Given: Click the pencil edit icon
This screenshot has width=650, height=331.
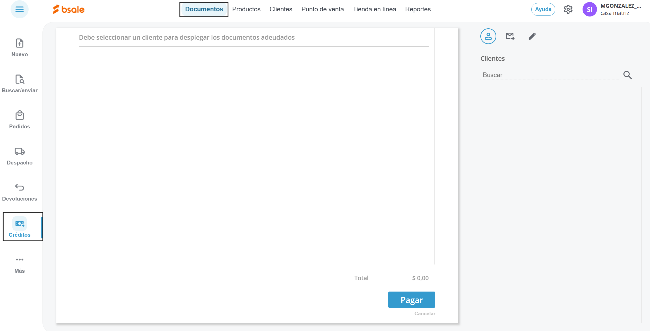Looking at the screenshot, I should click(532, 36).
